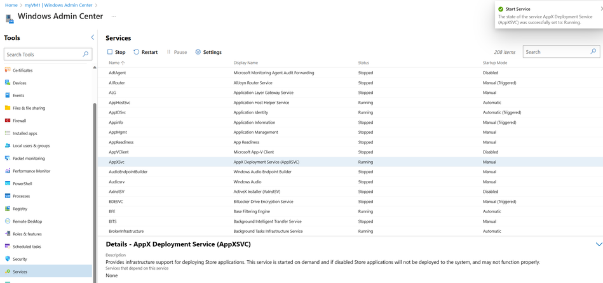Stop the selected service
The width and height of the screenshot is (603, 283).
pos(116,52)
